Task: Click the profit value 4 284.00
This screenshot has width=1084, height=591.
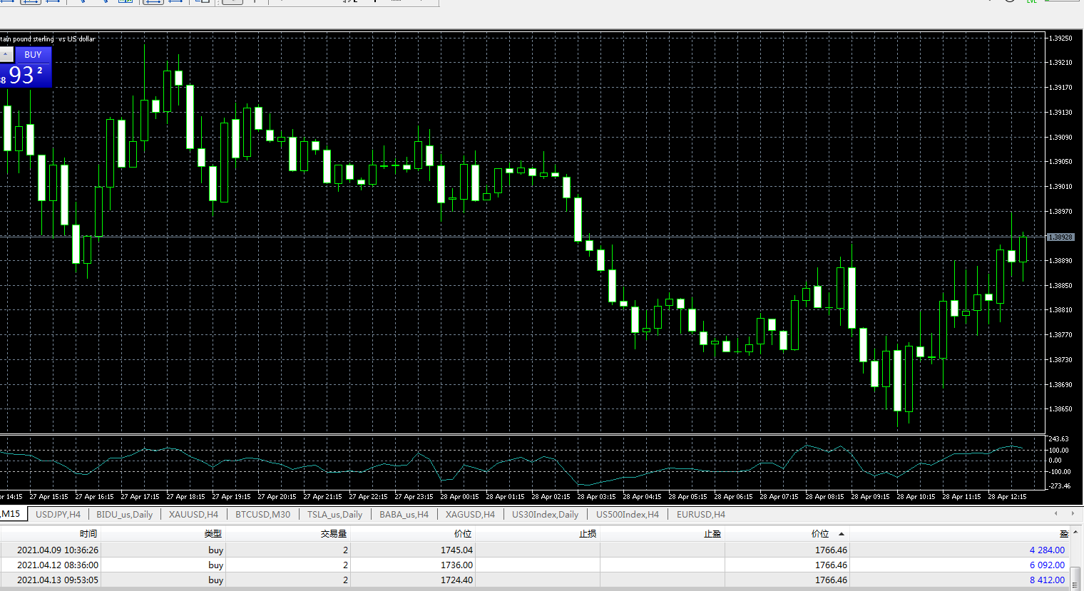Action: pos(1047,550)
